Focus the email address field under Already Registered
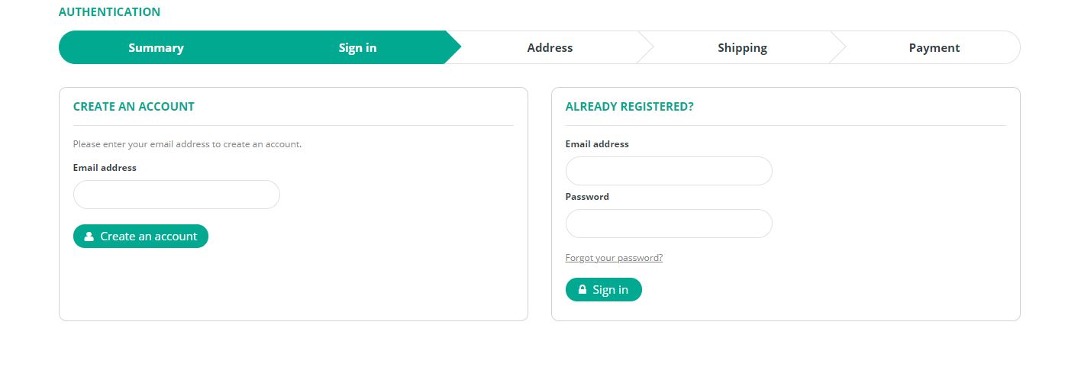This screenshot has width=1065, height=367. point(669,171)
